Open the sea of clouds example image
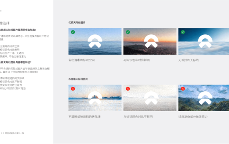 tap(204, 41)
